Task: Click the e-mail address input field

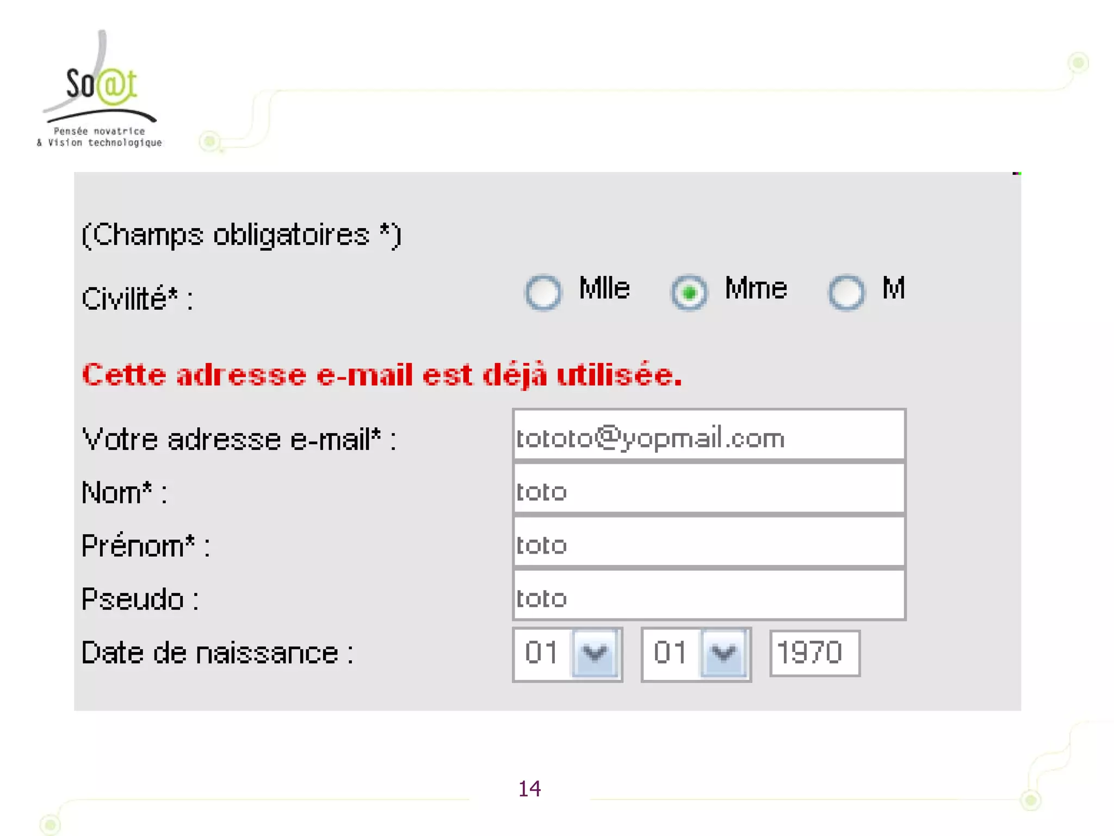Action: tap(708, 435)
